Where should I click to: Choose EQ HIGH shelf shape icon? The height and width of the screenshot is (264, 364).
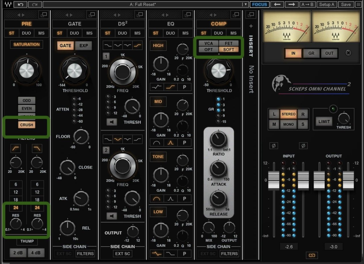[171, 87]
